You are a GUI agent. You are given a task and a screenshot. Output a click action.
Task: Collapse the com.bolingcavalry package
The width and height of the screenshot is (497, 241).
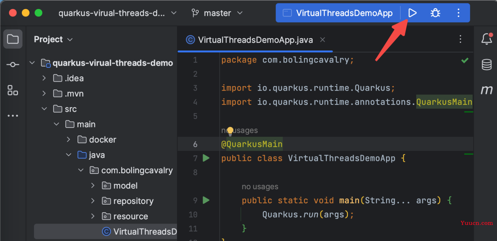click(x=81, y=170)
